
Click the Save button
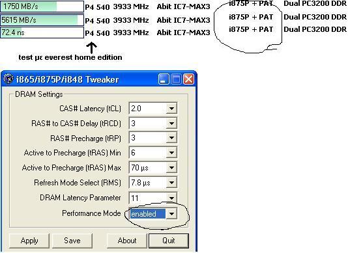[x=72, y=241]
